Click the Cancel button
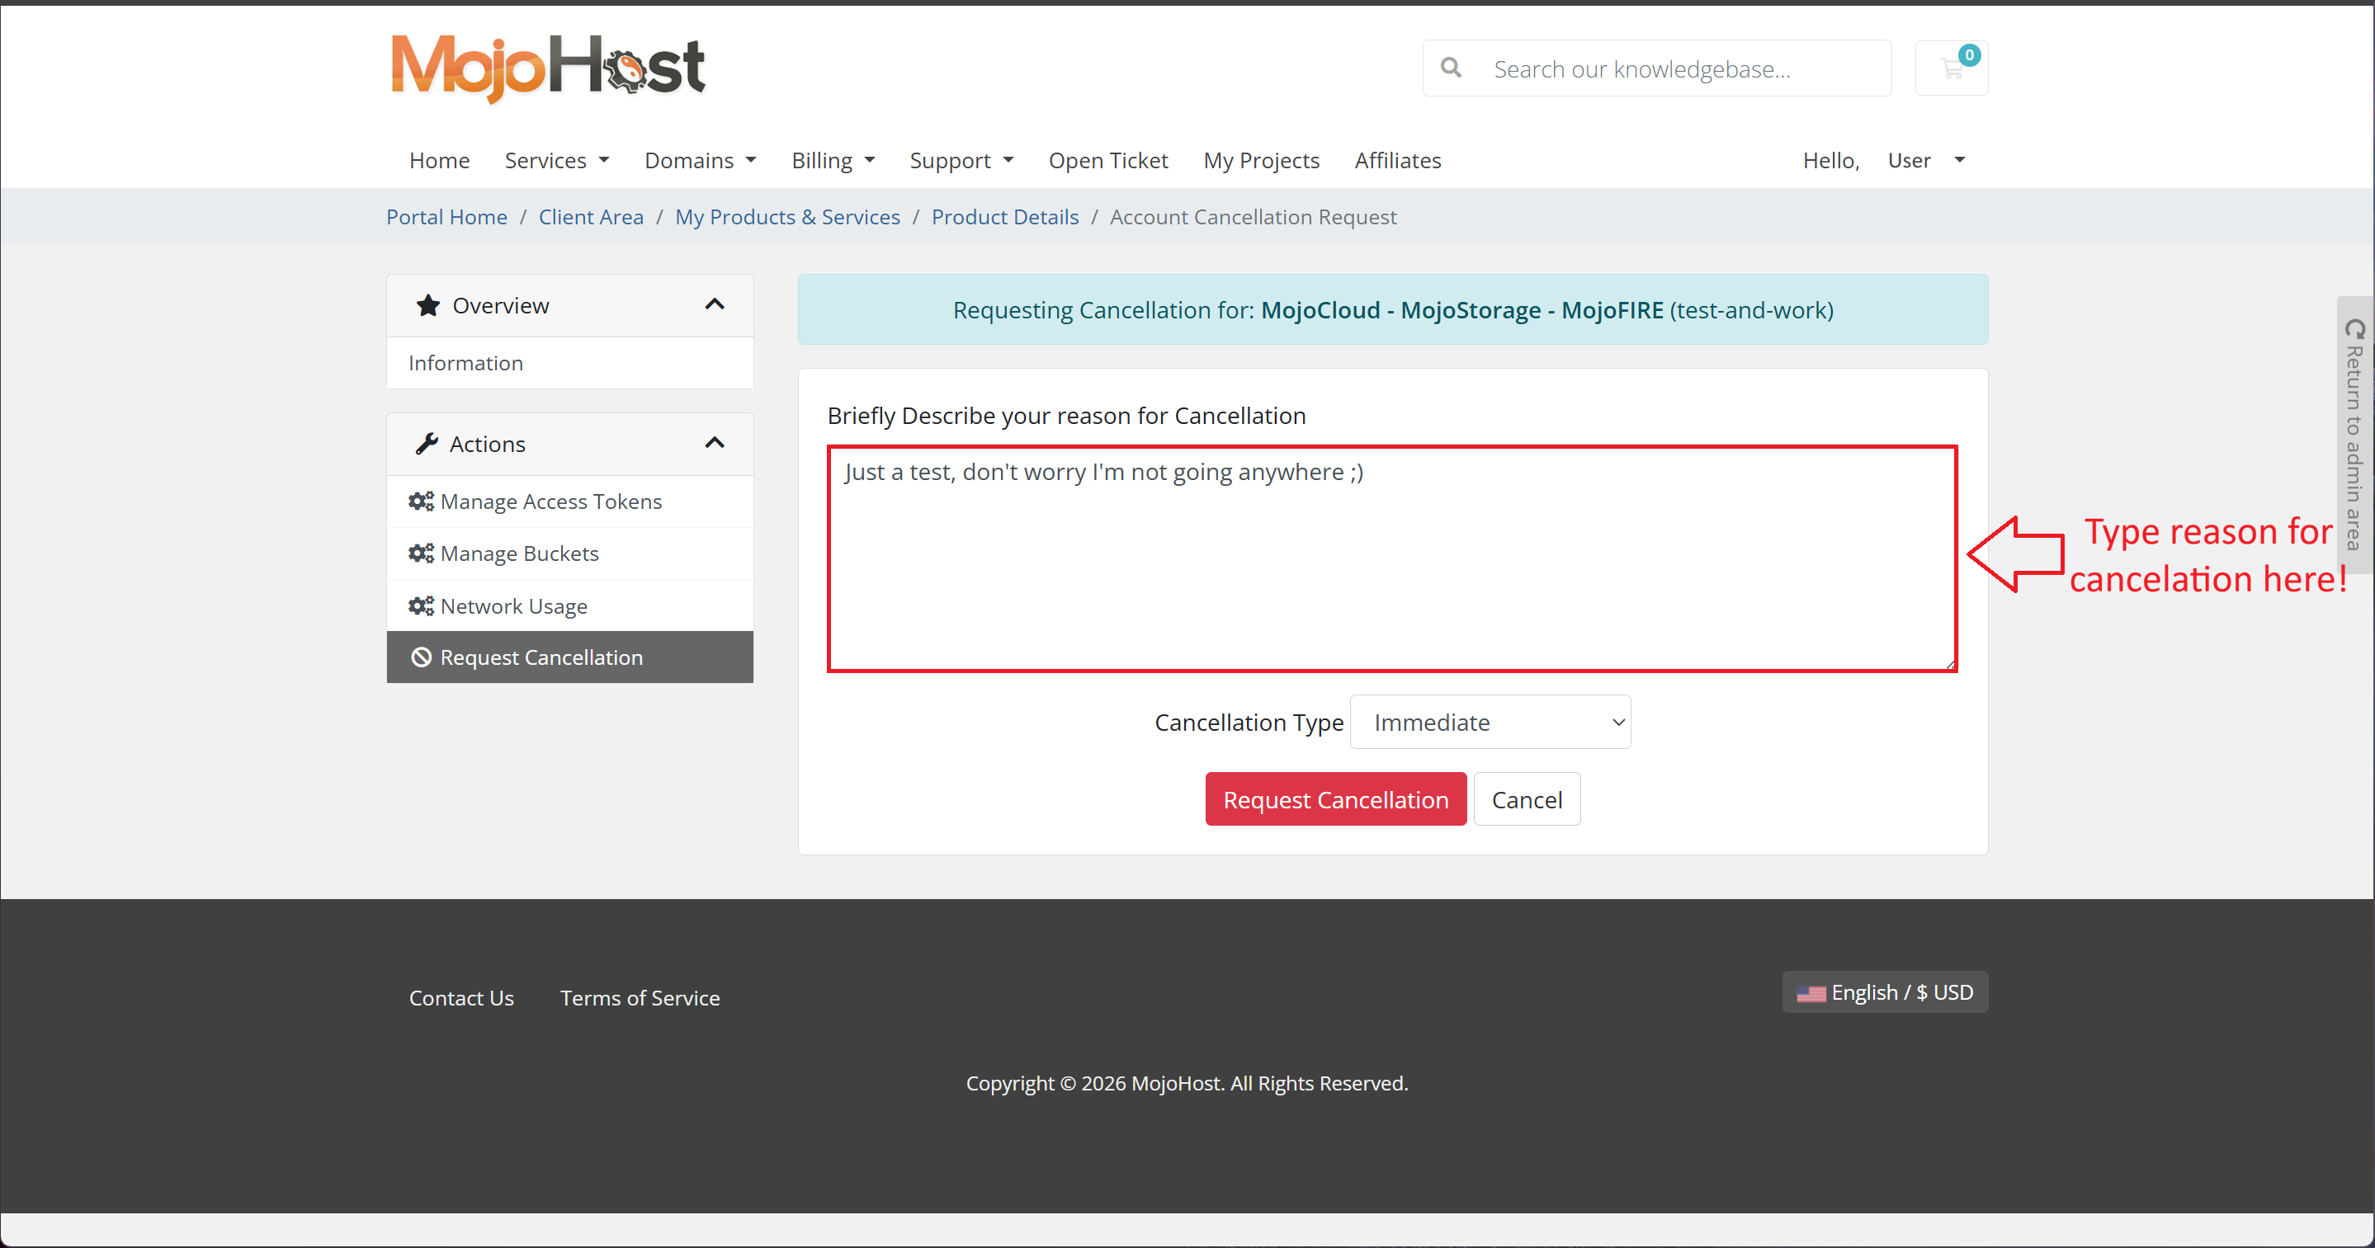Screen dimensions: 2375x1248 pos(1526,799)
